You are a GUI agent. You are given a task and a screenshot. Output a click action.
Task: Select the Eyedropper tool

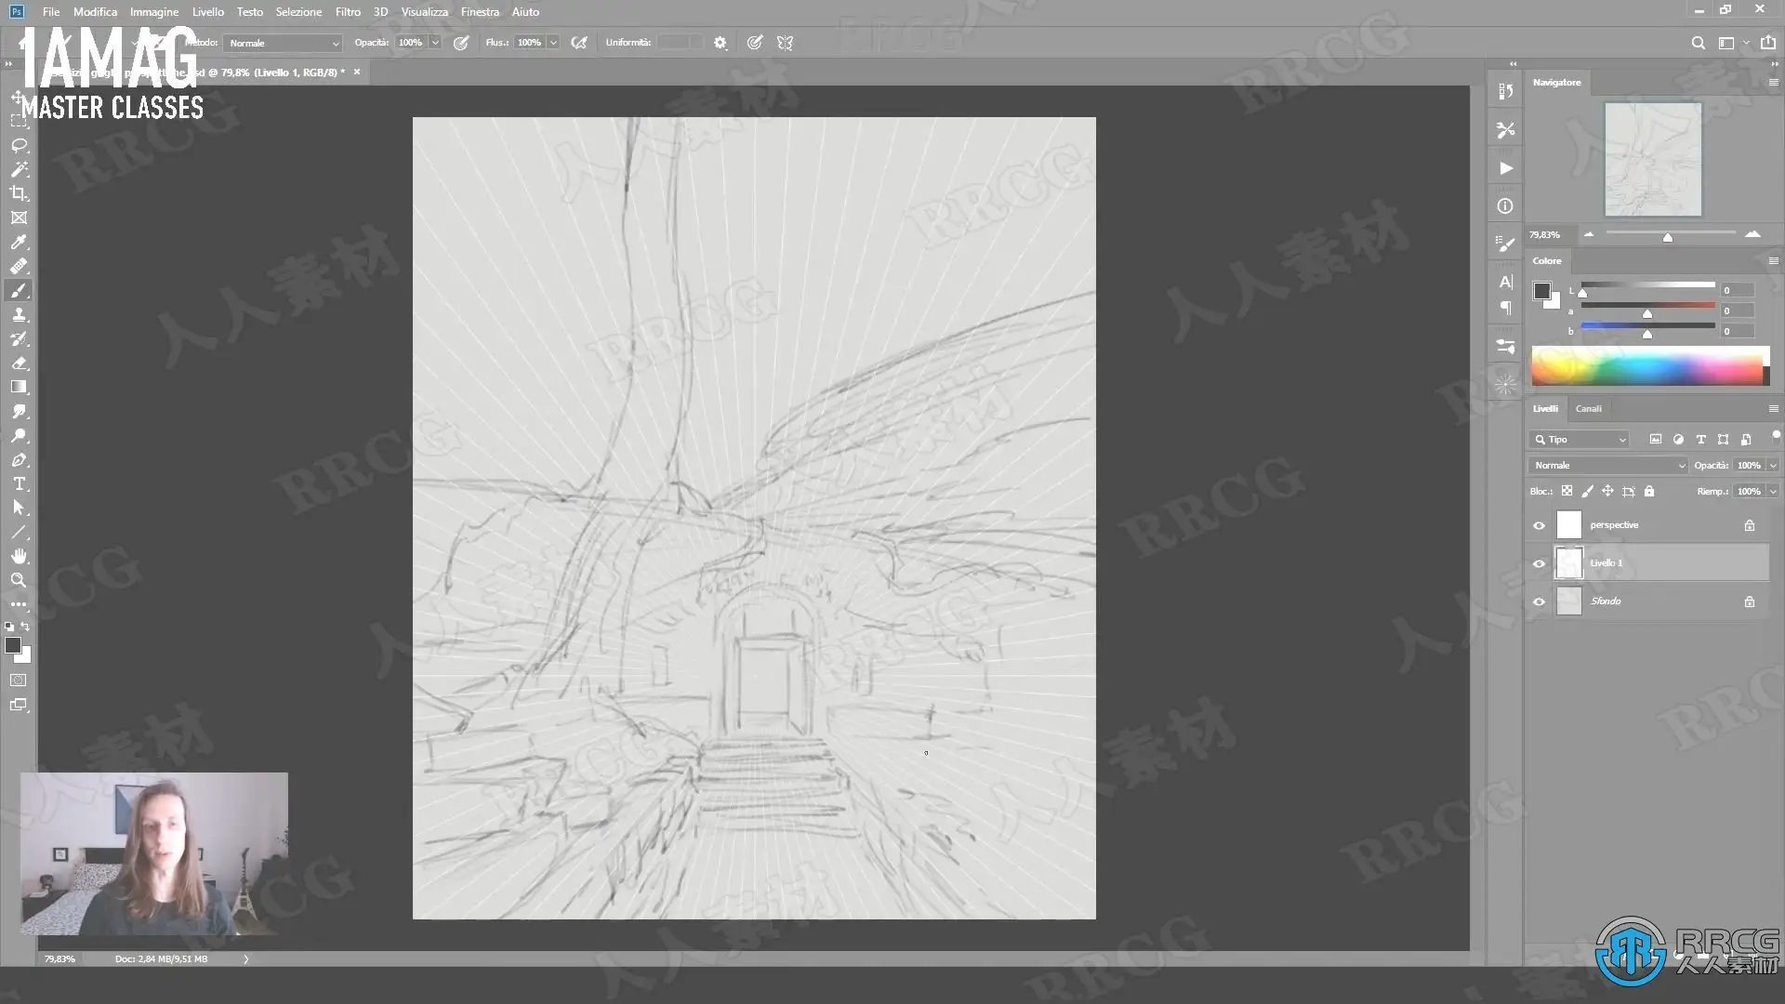pyautogui.click(x=19, y=242)
